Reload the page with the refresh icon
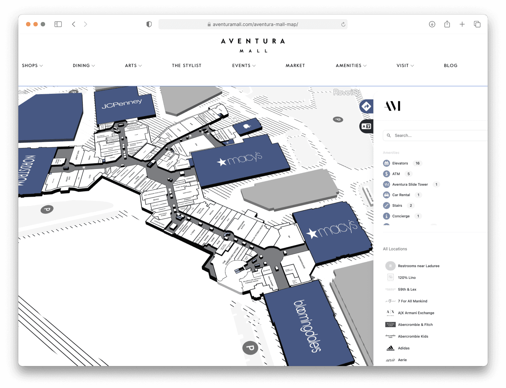Viewport: 506px width, 388px height. (x=343, y=24)
